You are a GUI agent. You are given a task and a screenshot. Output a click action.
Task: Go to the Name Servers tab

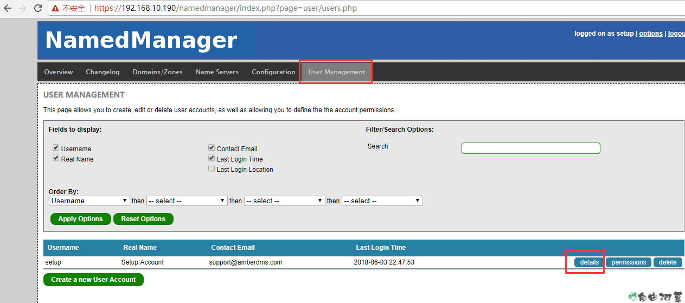[x=217, y=72]
